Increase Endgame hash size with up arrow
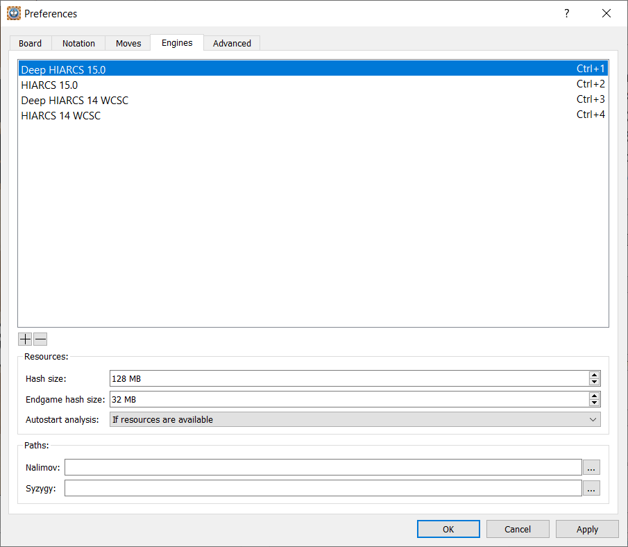Image resolution: width=628 pixels, height=547 pixels. pyautogui.click(x=594, y=396)
